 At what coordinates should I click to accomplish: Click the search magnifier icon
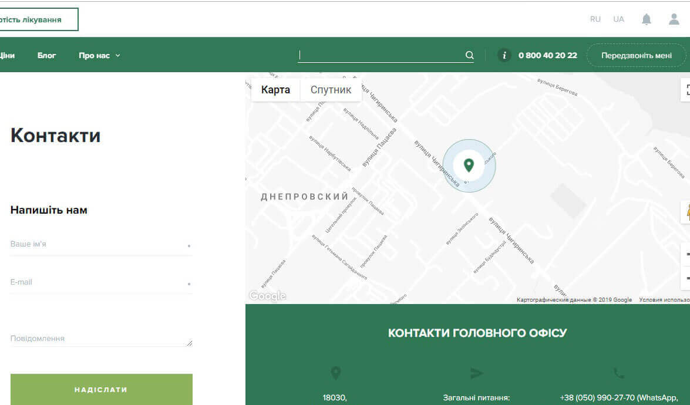tap(469, 55)
